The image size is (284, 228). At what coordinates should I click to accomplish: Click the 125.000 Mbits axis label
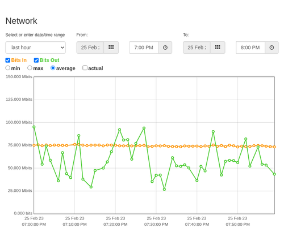pos(19,100)
